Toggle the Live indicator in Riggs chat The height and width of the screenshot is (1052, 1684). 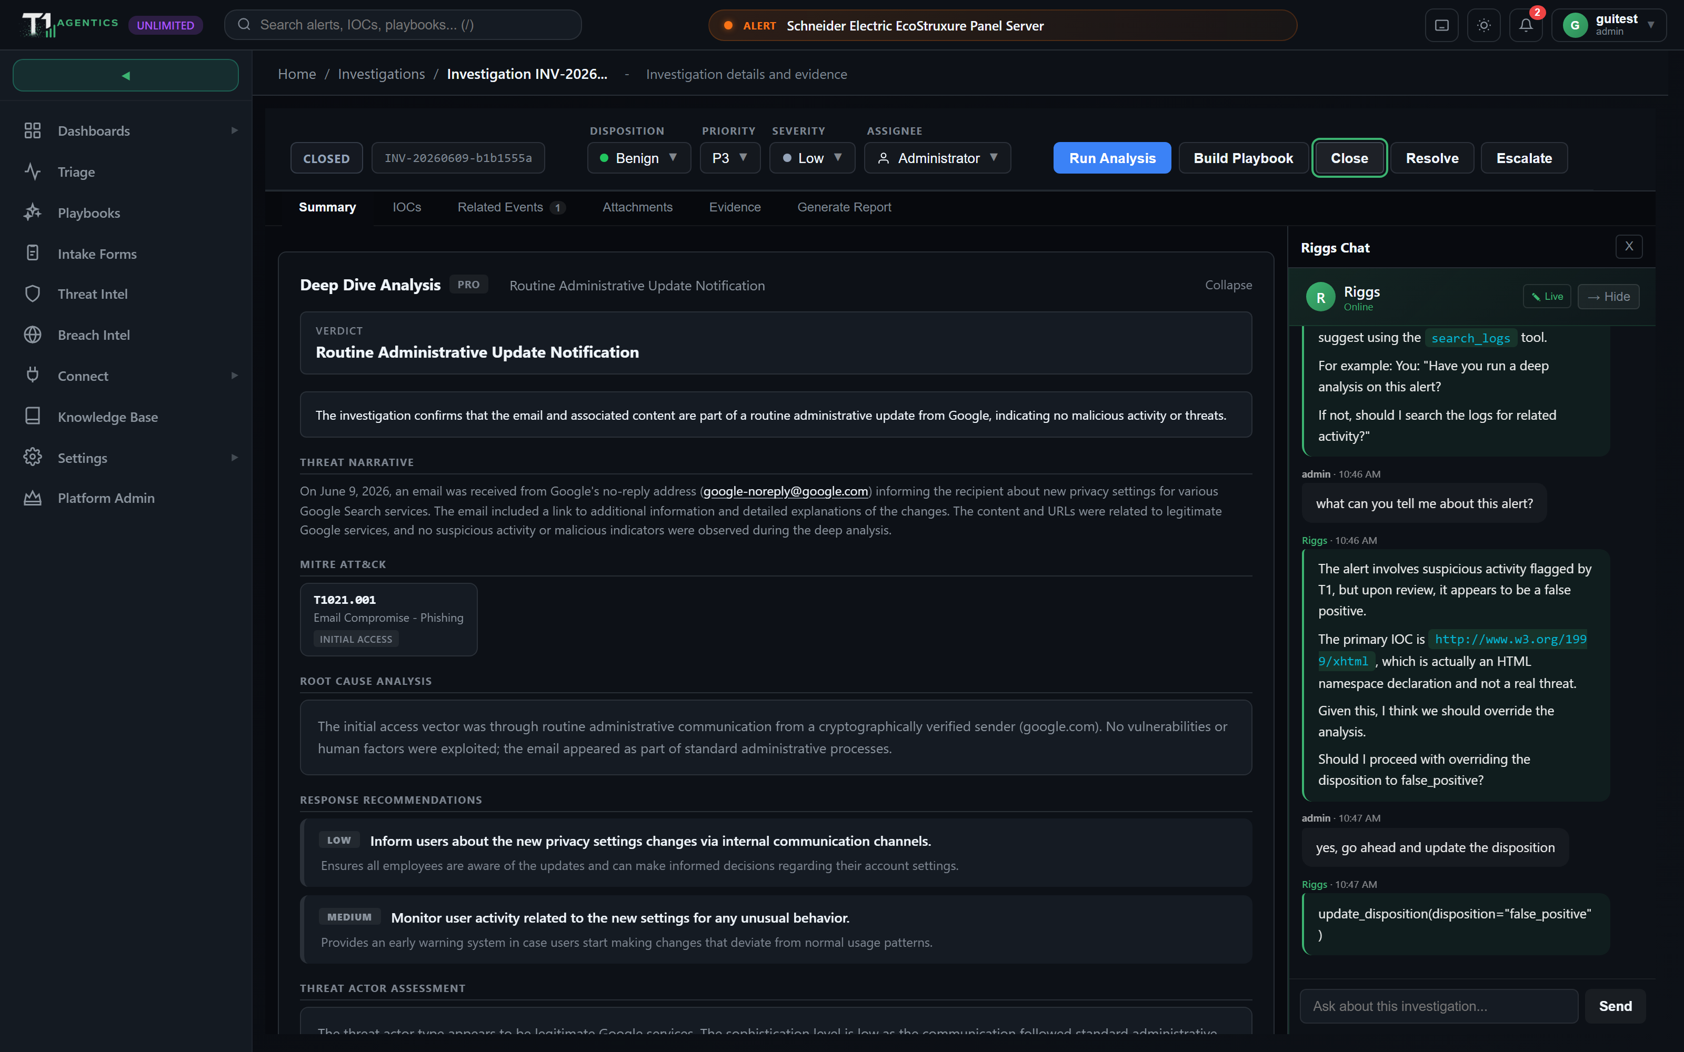pos(1547,296)
